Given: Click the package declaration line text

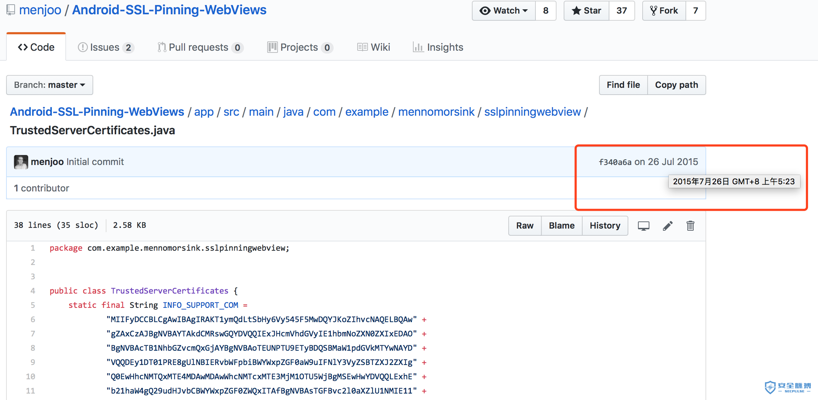Looking at the screenshot, I should [x=169, y=248].
